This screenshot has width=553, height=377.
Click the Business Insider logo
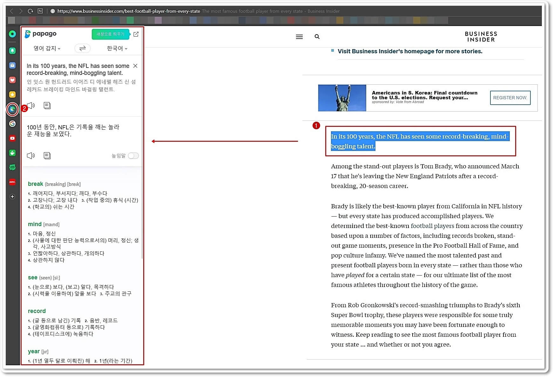coord(481,37)
